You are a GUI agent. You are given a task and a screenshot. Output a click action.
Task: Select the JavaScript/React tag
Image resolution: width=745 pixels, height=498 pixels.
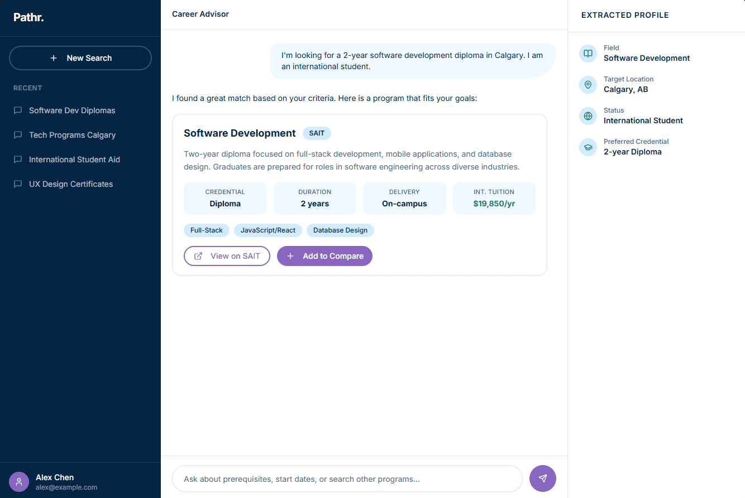(268, 230)
